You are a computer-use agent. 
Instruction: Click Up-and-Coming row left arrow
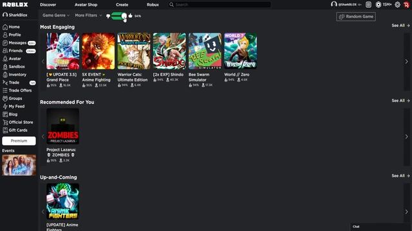point(43,212)
